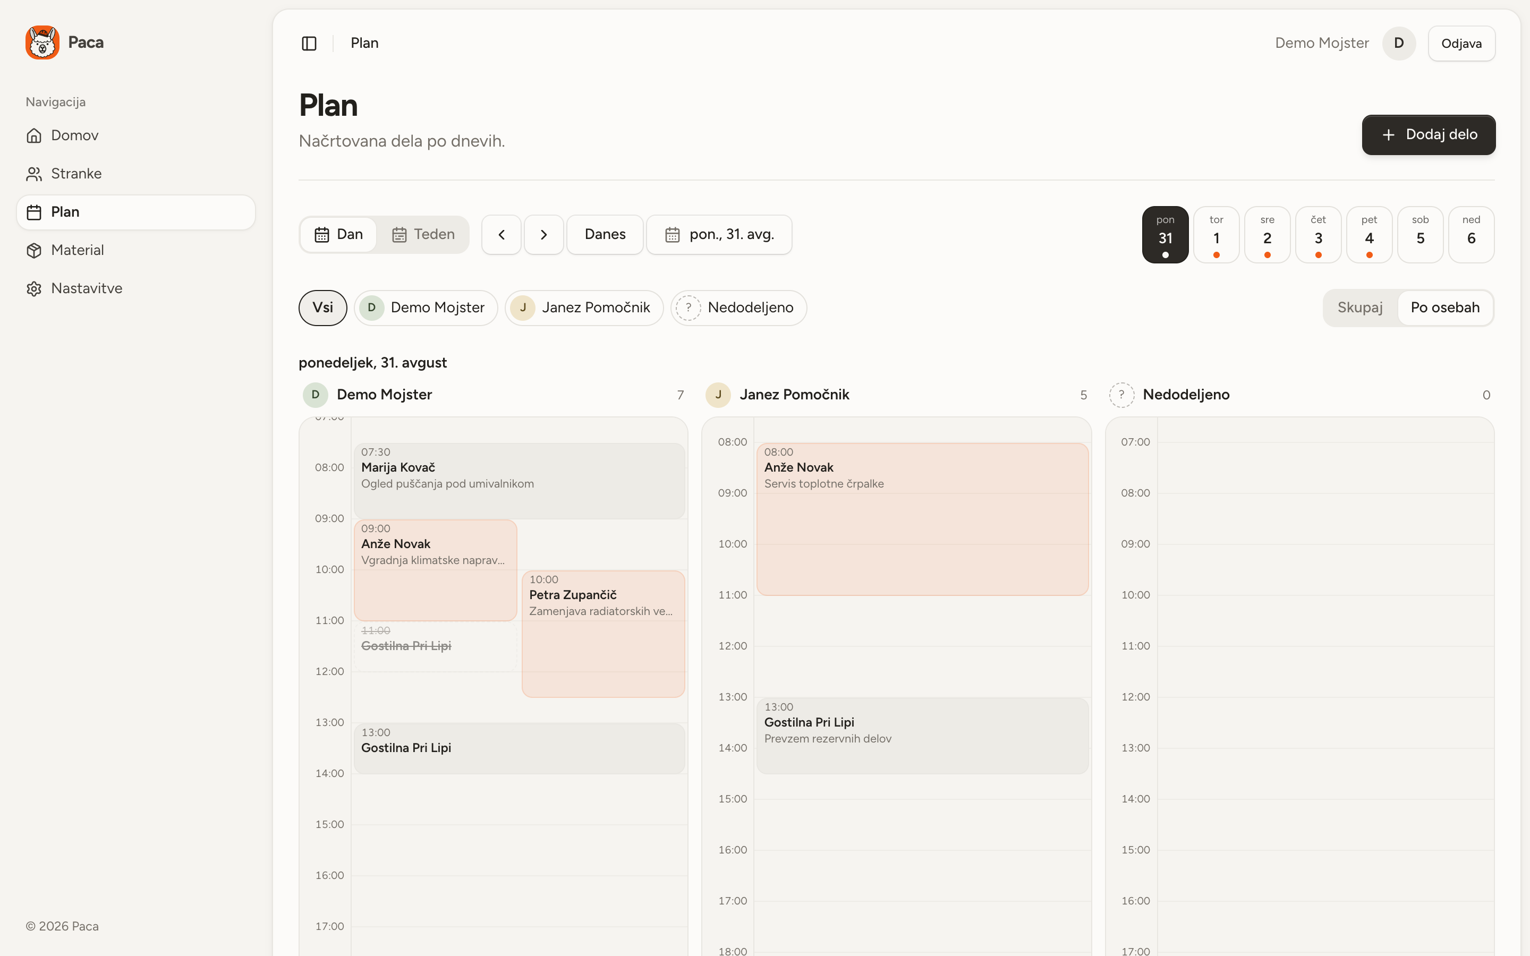
Task: Toggle the sidebar panel icon
Action: 309,43
